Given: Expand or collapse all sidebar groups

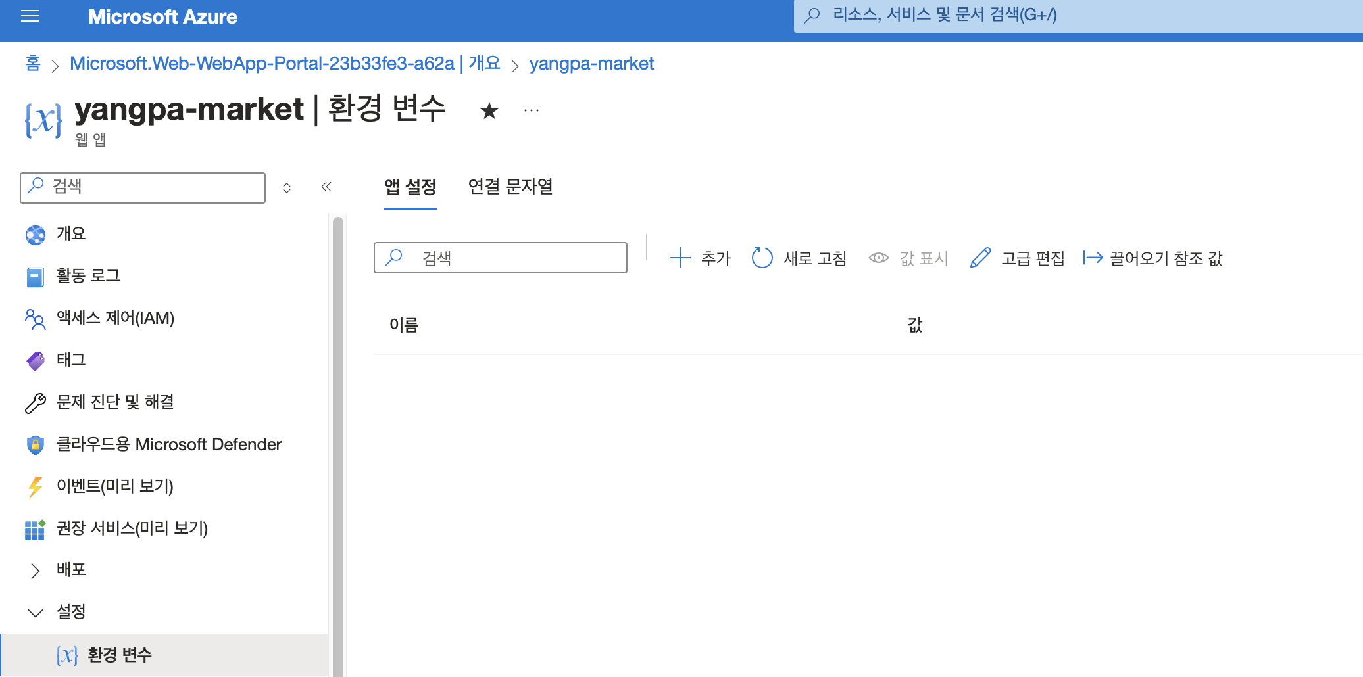Looking at the screenshot, I should coord(287,188).
